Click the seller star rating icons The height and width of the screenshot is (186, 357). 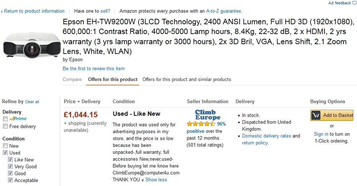coord(201,124)
